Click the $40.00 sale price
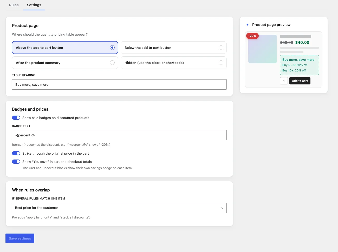The width and height of the screenshot is (338, 252). (x=302, y=43)
